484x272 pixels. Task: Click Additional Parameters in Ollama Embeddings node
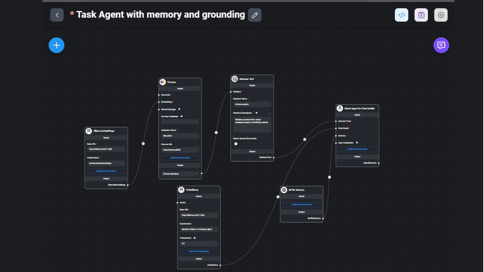106,171
